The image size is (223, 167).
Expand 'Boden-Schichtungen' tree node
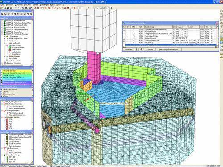2,155
